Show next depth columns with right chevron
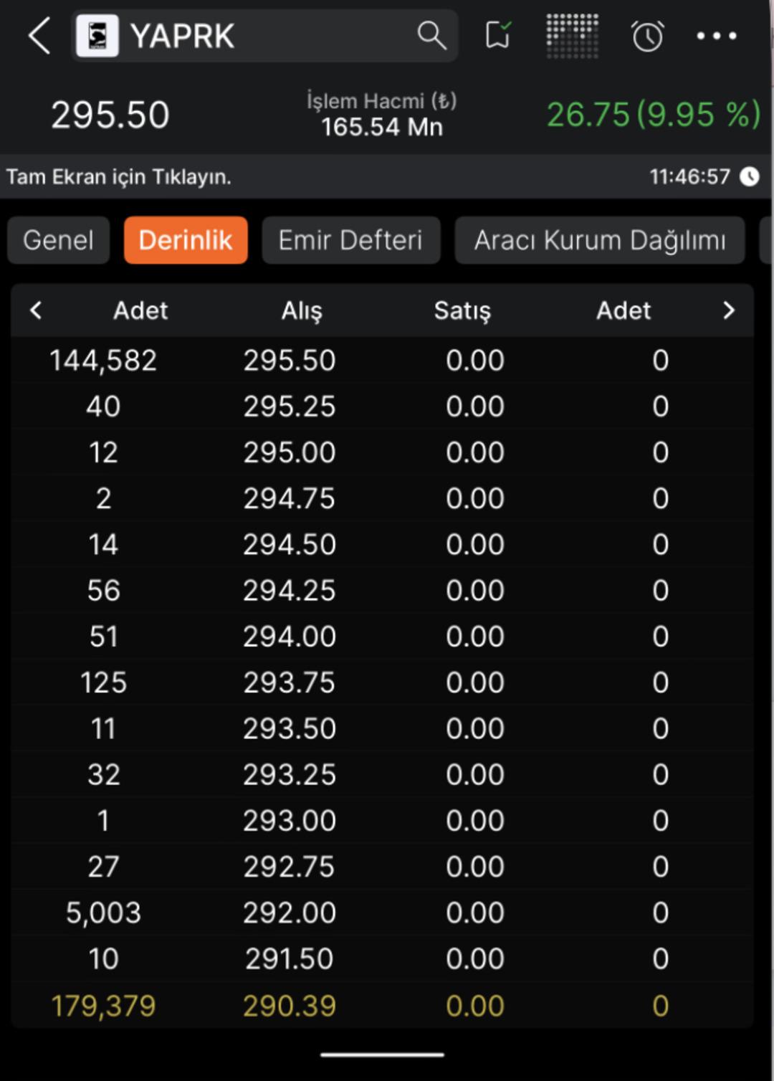Image resolution: width=774 pixels, height=1081 pixels. (729, 310)
